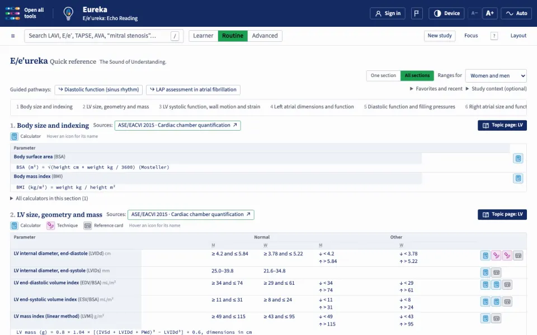Screen dimensions: 537x335
Task: Open calculator for Body mass index row
Action: 518,178
